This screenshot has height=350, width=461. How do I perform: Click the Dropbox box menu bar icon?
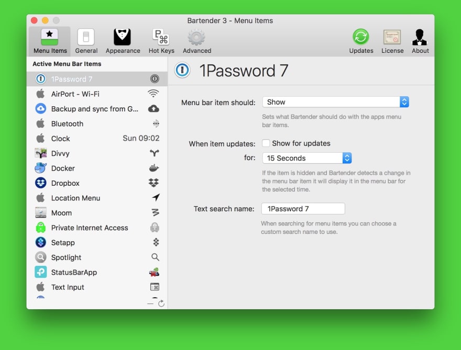[x=154, y=183]
